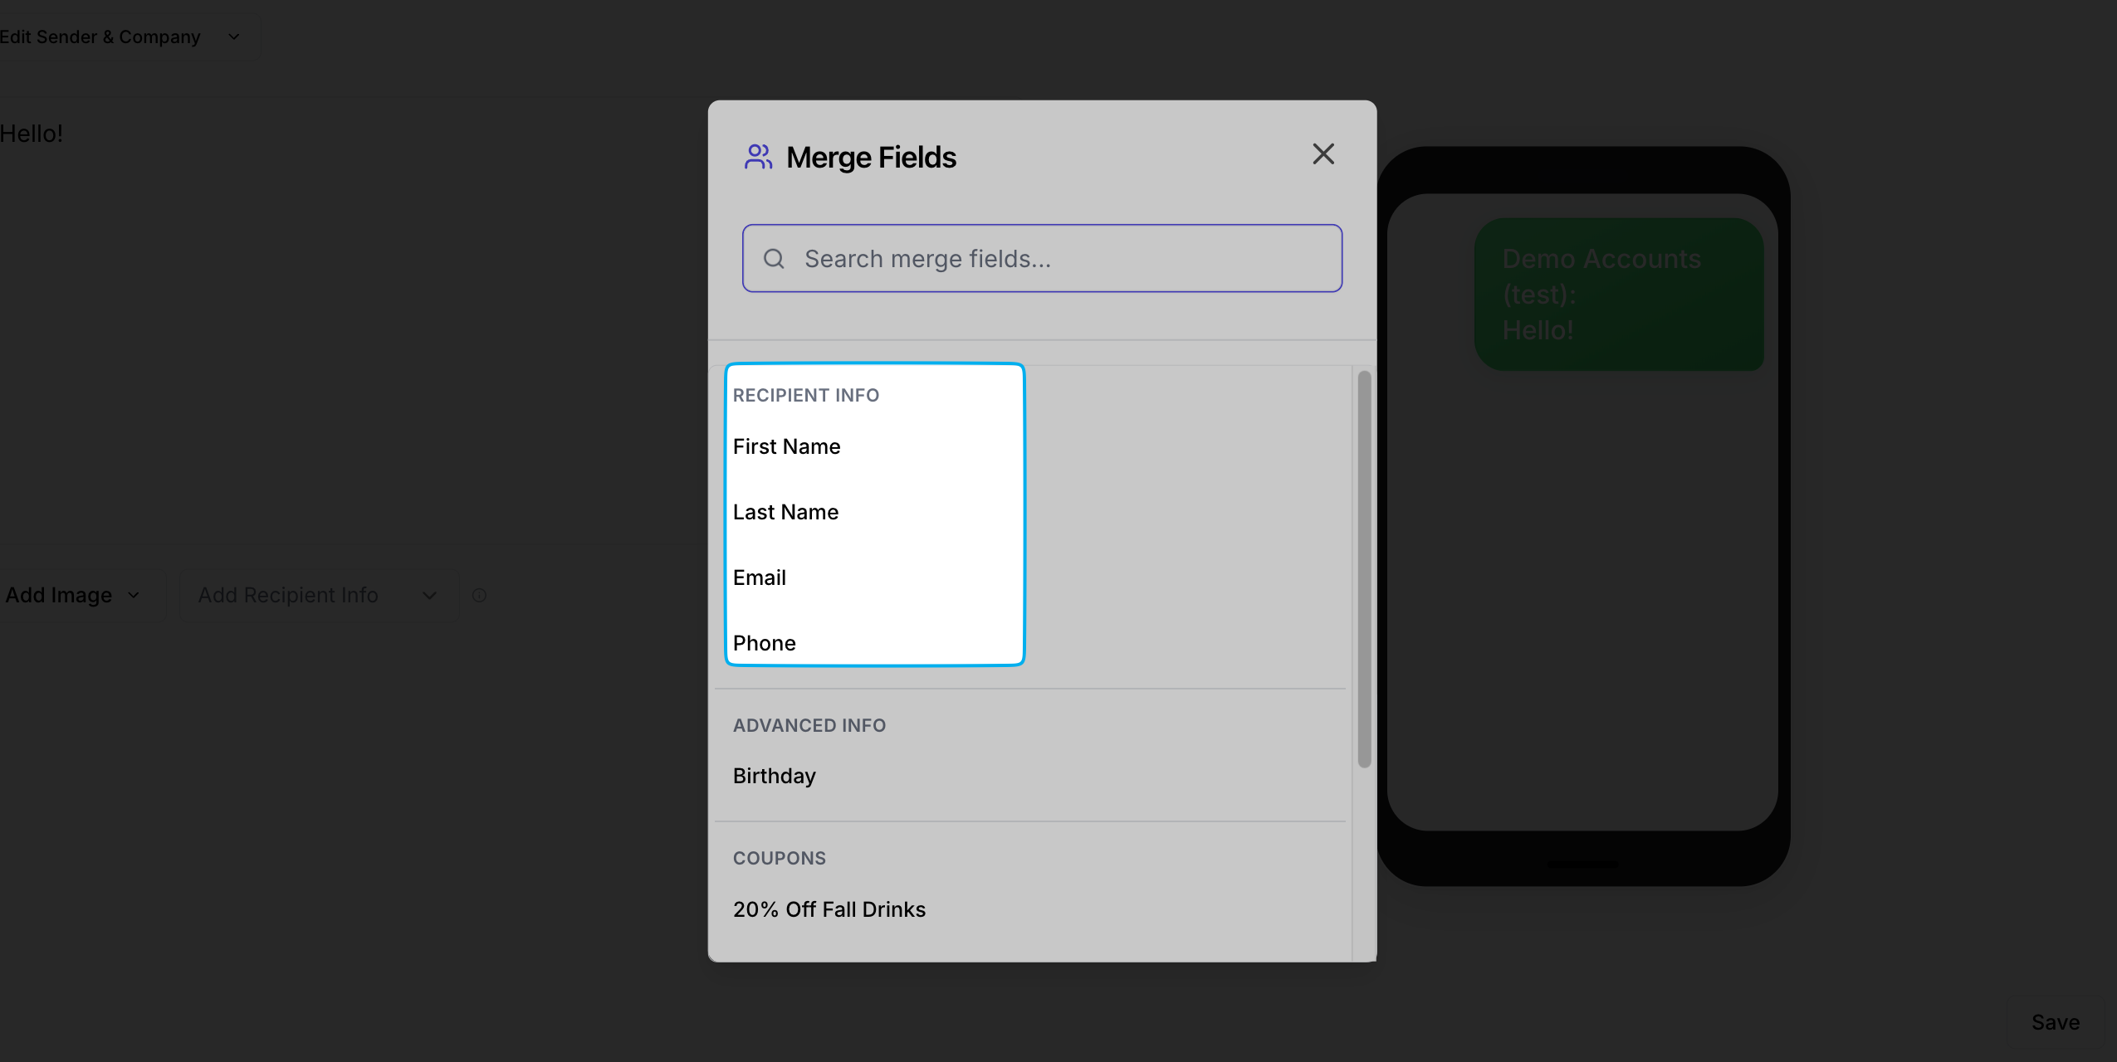The image size is (2117, 1062).
Task: Click the merge fields list scrollbar
Action: (1364, 569)
